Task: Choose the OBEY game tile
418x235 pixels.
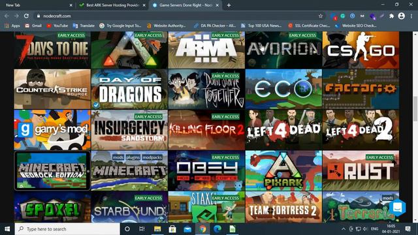Action: click(206, 170)
